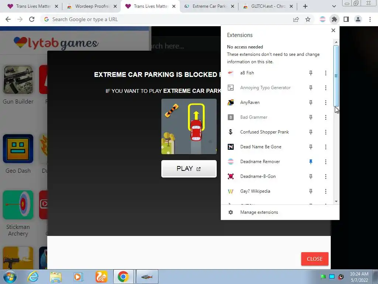The height and width of the screenshot is (284, 378).
Task: Reload the current page
Action: [32, 19]
